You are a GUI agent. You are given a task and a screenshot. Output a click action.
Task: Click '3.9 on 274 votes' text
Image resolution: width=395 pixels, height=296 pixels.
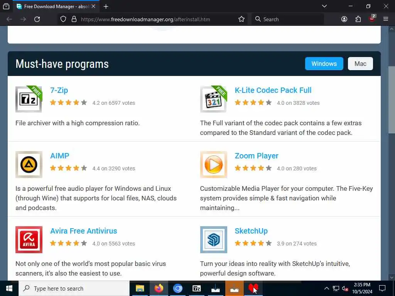click(297, 244)
